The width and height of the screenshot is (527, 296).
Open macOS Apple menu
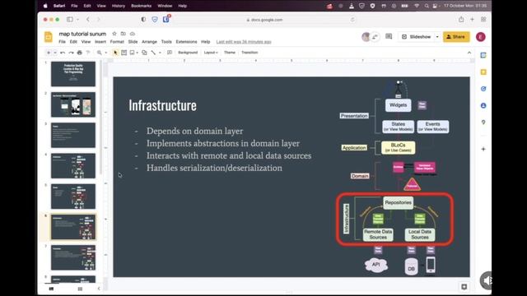click(45, 6)
